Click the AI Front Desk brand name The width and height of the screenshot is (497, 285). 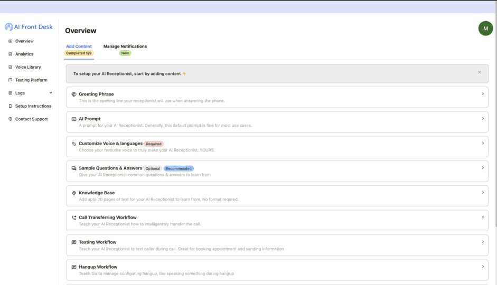click(33, 27)
